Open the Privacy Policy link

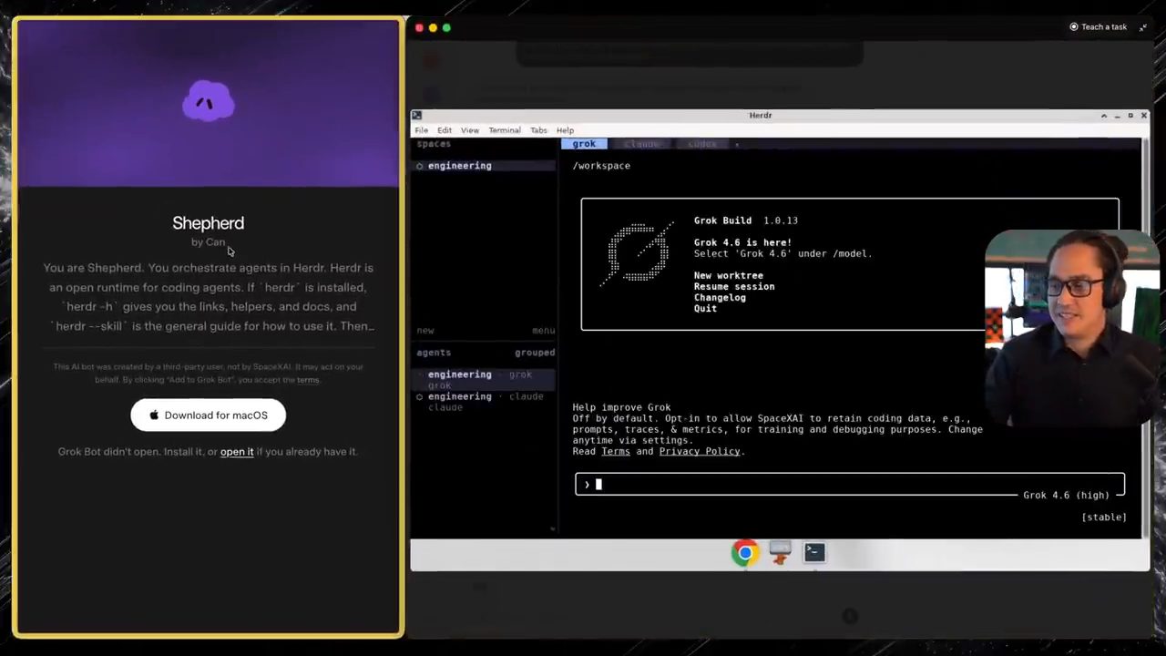[700, 451]
